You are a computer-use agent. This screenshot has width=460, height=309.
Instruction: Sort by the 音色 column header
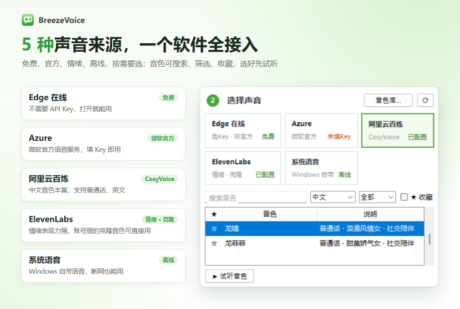click(270, 214)
